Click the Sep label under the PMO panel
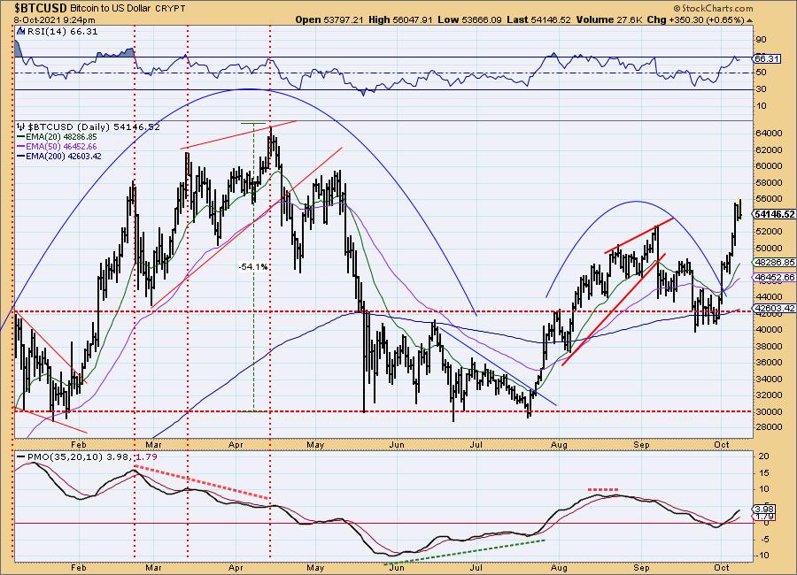The height and width of the screenshot is (575, 797). [641, 568]
